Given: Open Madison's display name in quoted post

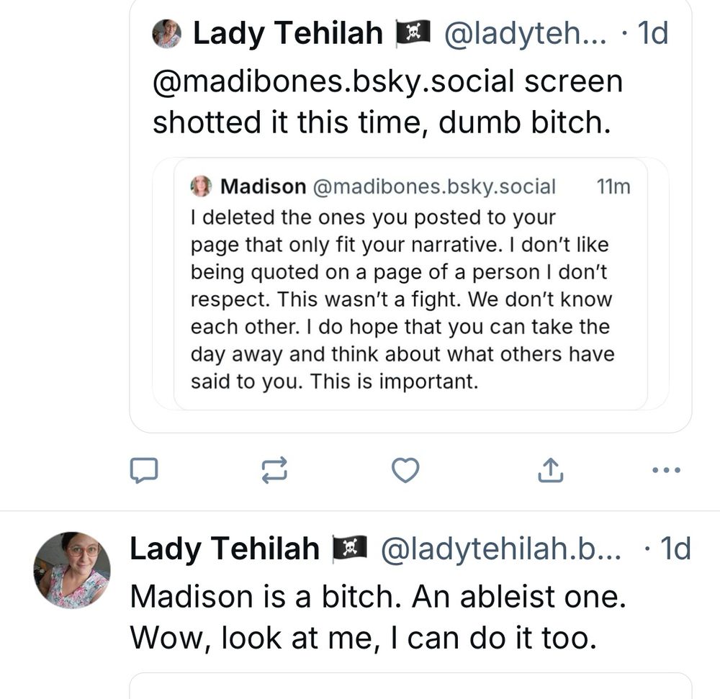Looking at the screenshot, I should click(x=263, y=187).
